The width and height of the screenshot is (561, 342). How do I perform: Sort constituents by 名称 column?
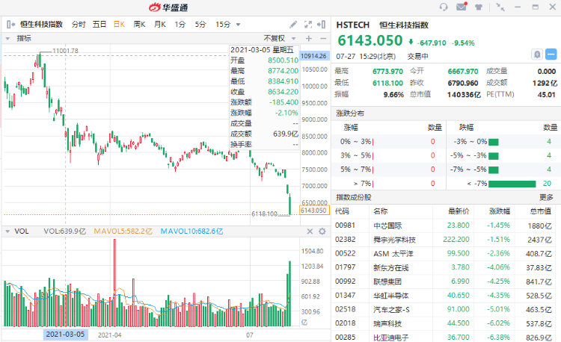click(380, 211)
